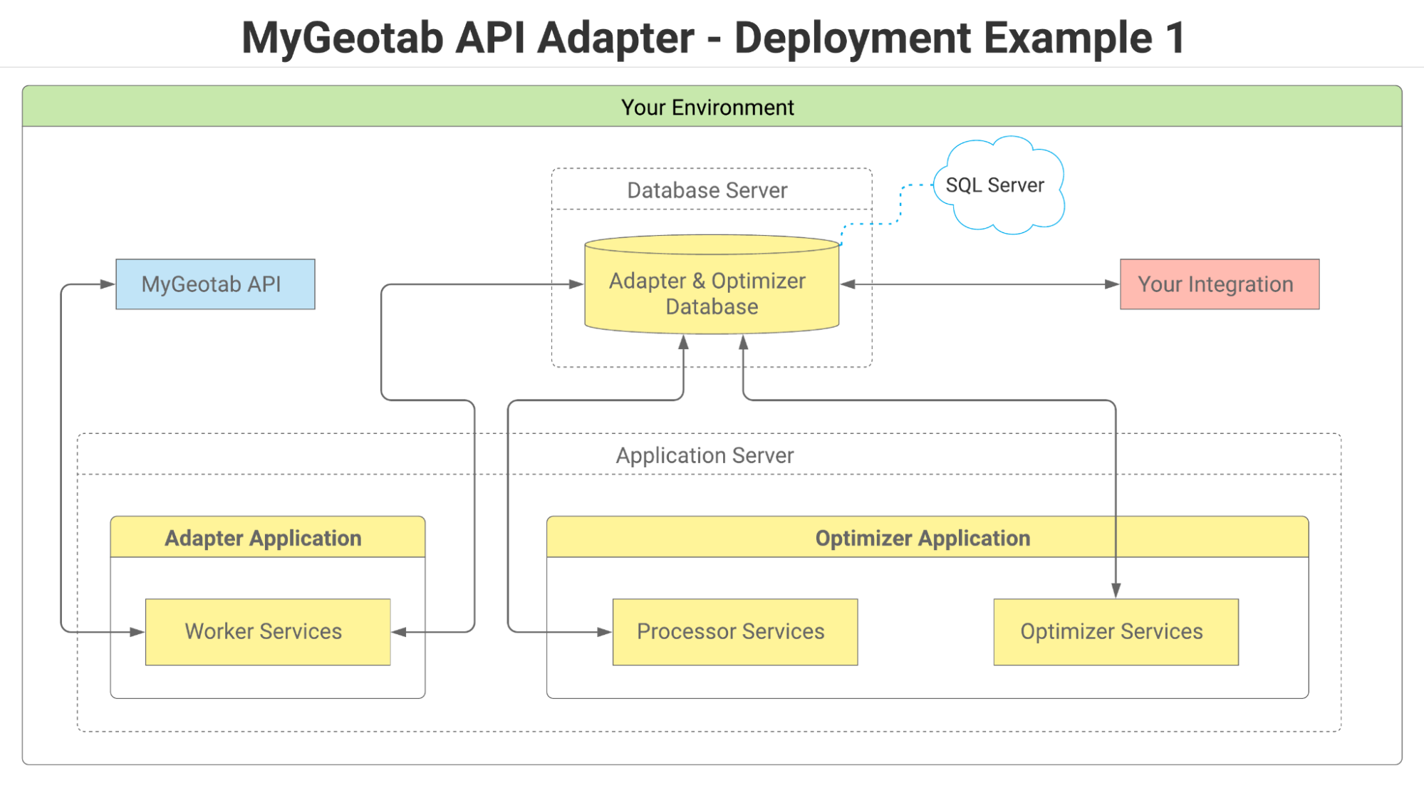1424x788 pixels.
Task: Click the Your Integration node
Action: pyautogui.click(x=1219, y=284)
